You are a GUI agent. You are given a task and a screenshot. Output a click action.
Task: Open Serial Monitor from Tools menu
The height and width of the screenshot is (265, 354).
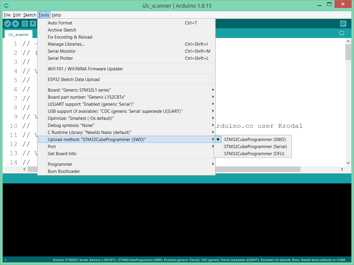(127, 51)
